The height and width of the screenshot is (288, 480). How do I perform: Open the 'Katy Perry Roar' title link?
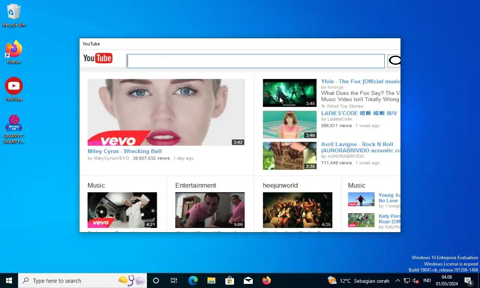[389, 219]
